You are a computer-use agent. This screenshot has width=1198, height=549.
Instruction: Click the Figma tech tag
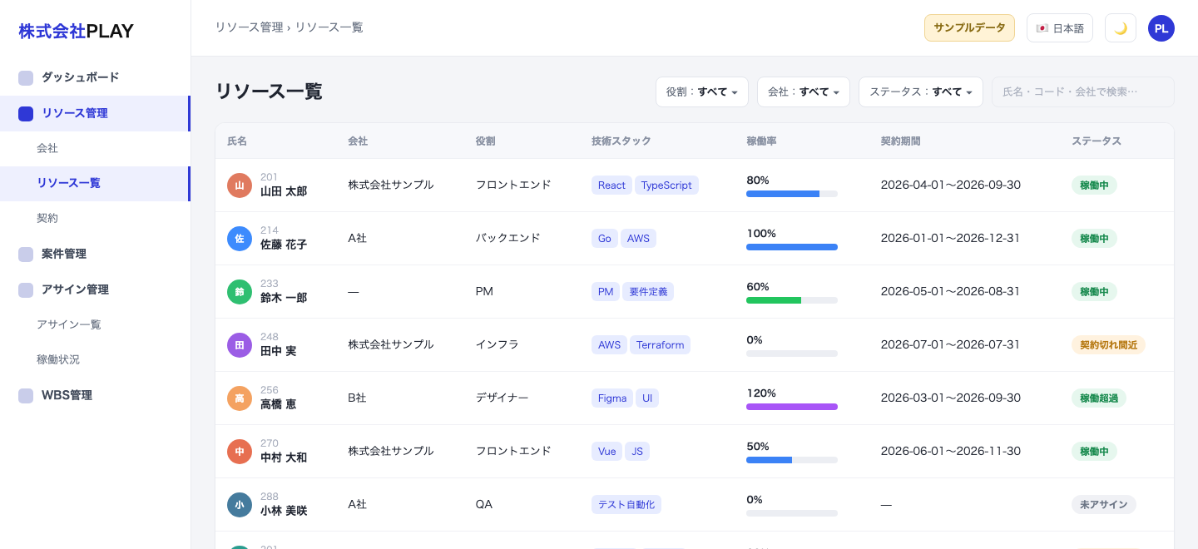click(x=612, y=398)
